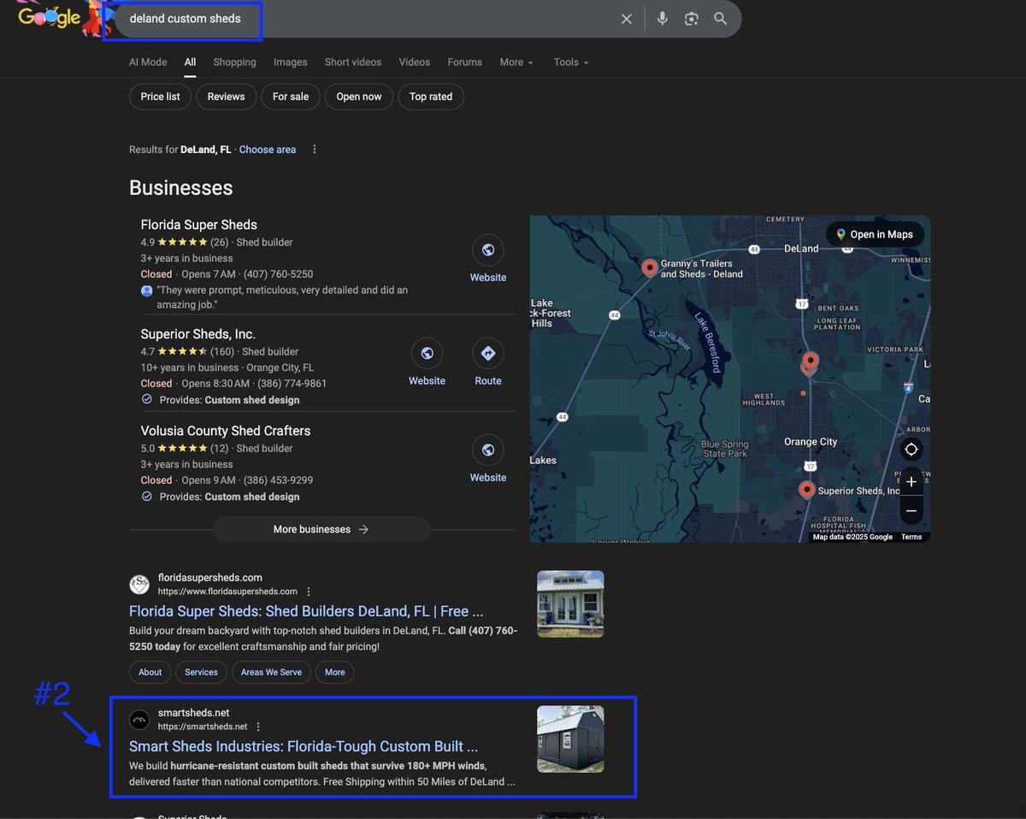Open Volusia County Shed Crafters Website globe icon
This screenshot has width=1026, height=819.
point(488,450)
